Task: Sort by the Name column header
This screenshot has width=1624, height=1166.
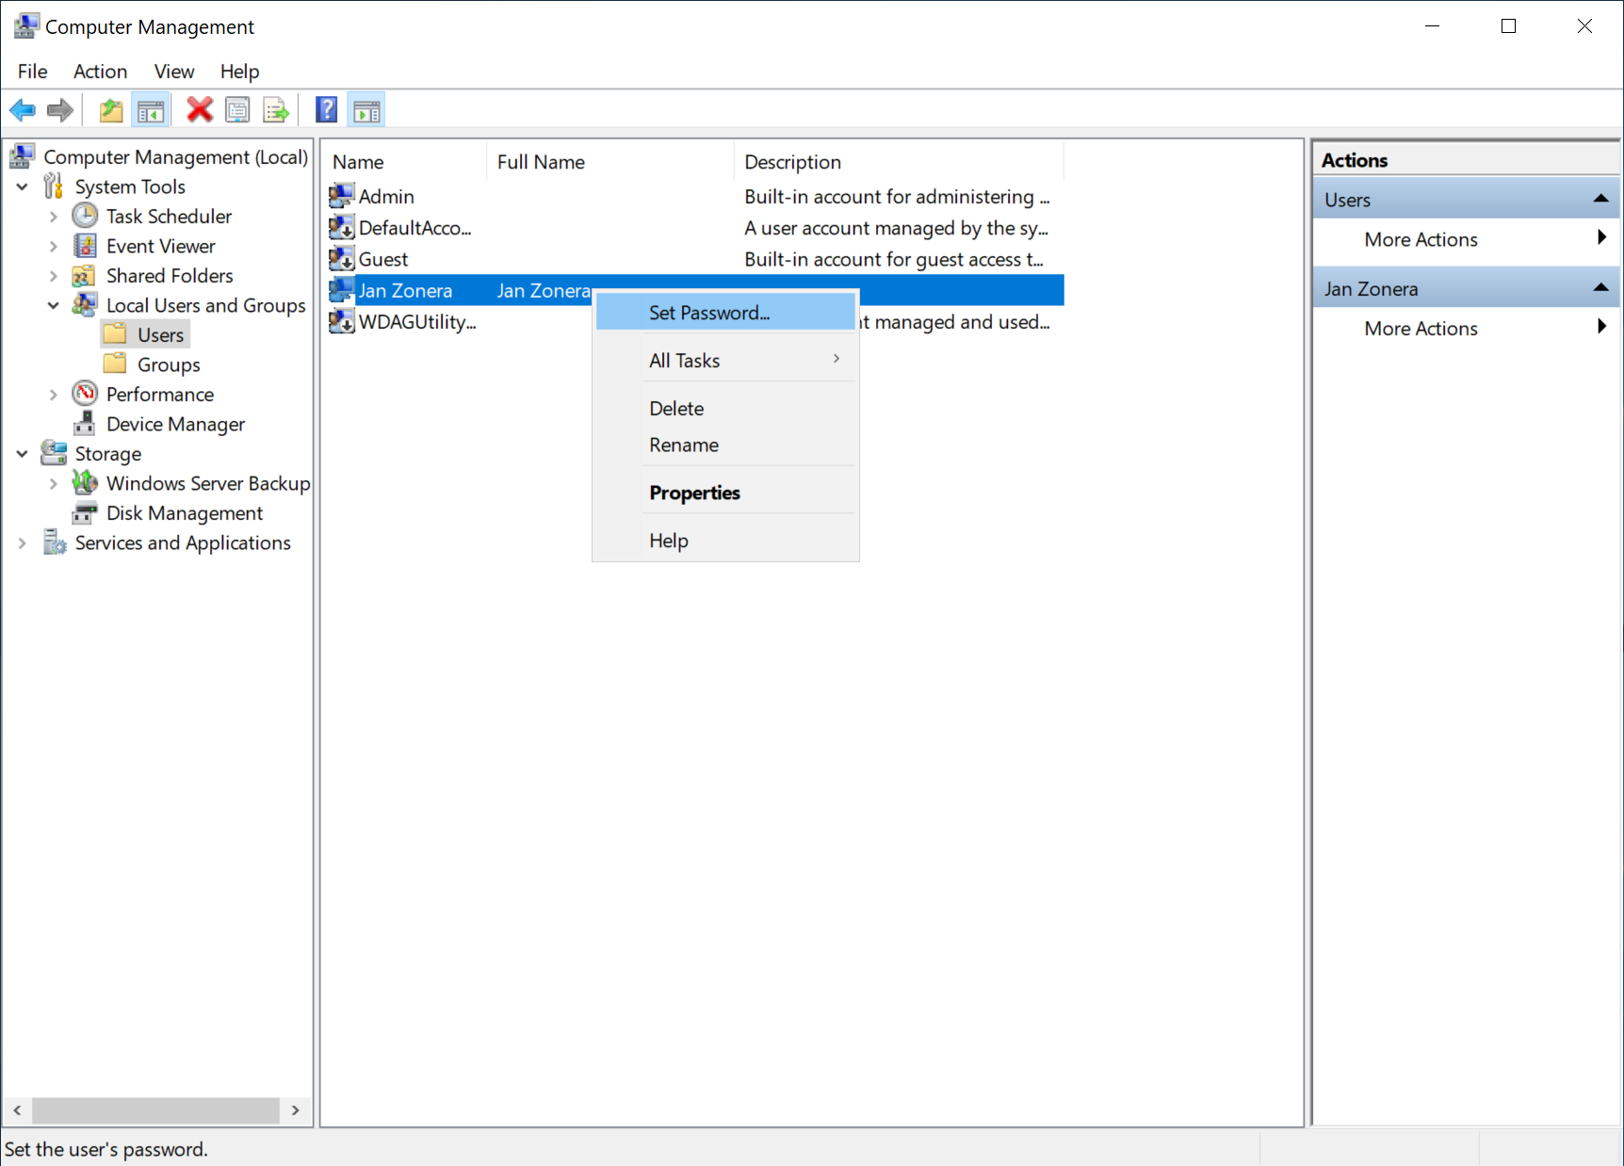Action: 405,162
